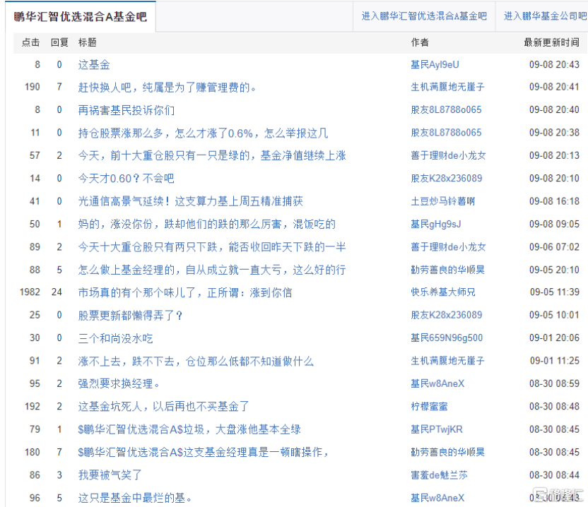588x507 pixels.
Task: Open post 这只是基金中最烂的基。
Action: (135, 498)
